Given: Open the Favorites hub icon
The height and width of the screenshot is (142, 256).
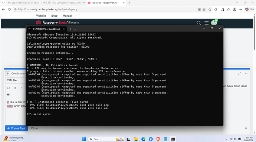Looking at the screenshot, I should point(229,10).
